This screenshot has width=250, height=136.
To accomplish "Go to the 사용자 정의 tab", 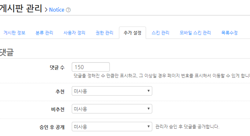I will point(74,33).
